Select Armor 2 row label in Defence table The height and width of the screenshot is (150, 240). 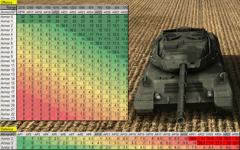[x=8, y=139]
